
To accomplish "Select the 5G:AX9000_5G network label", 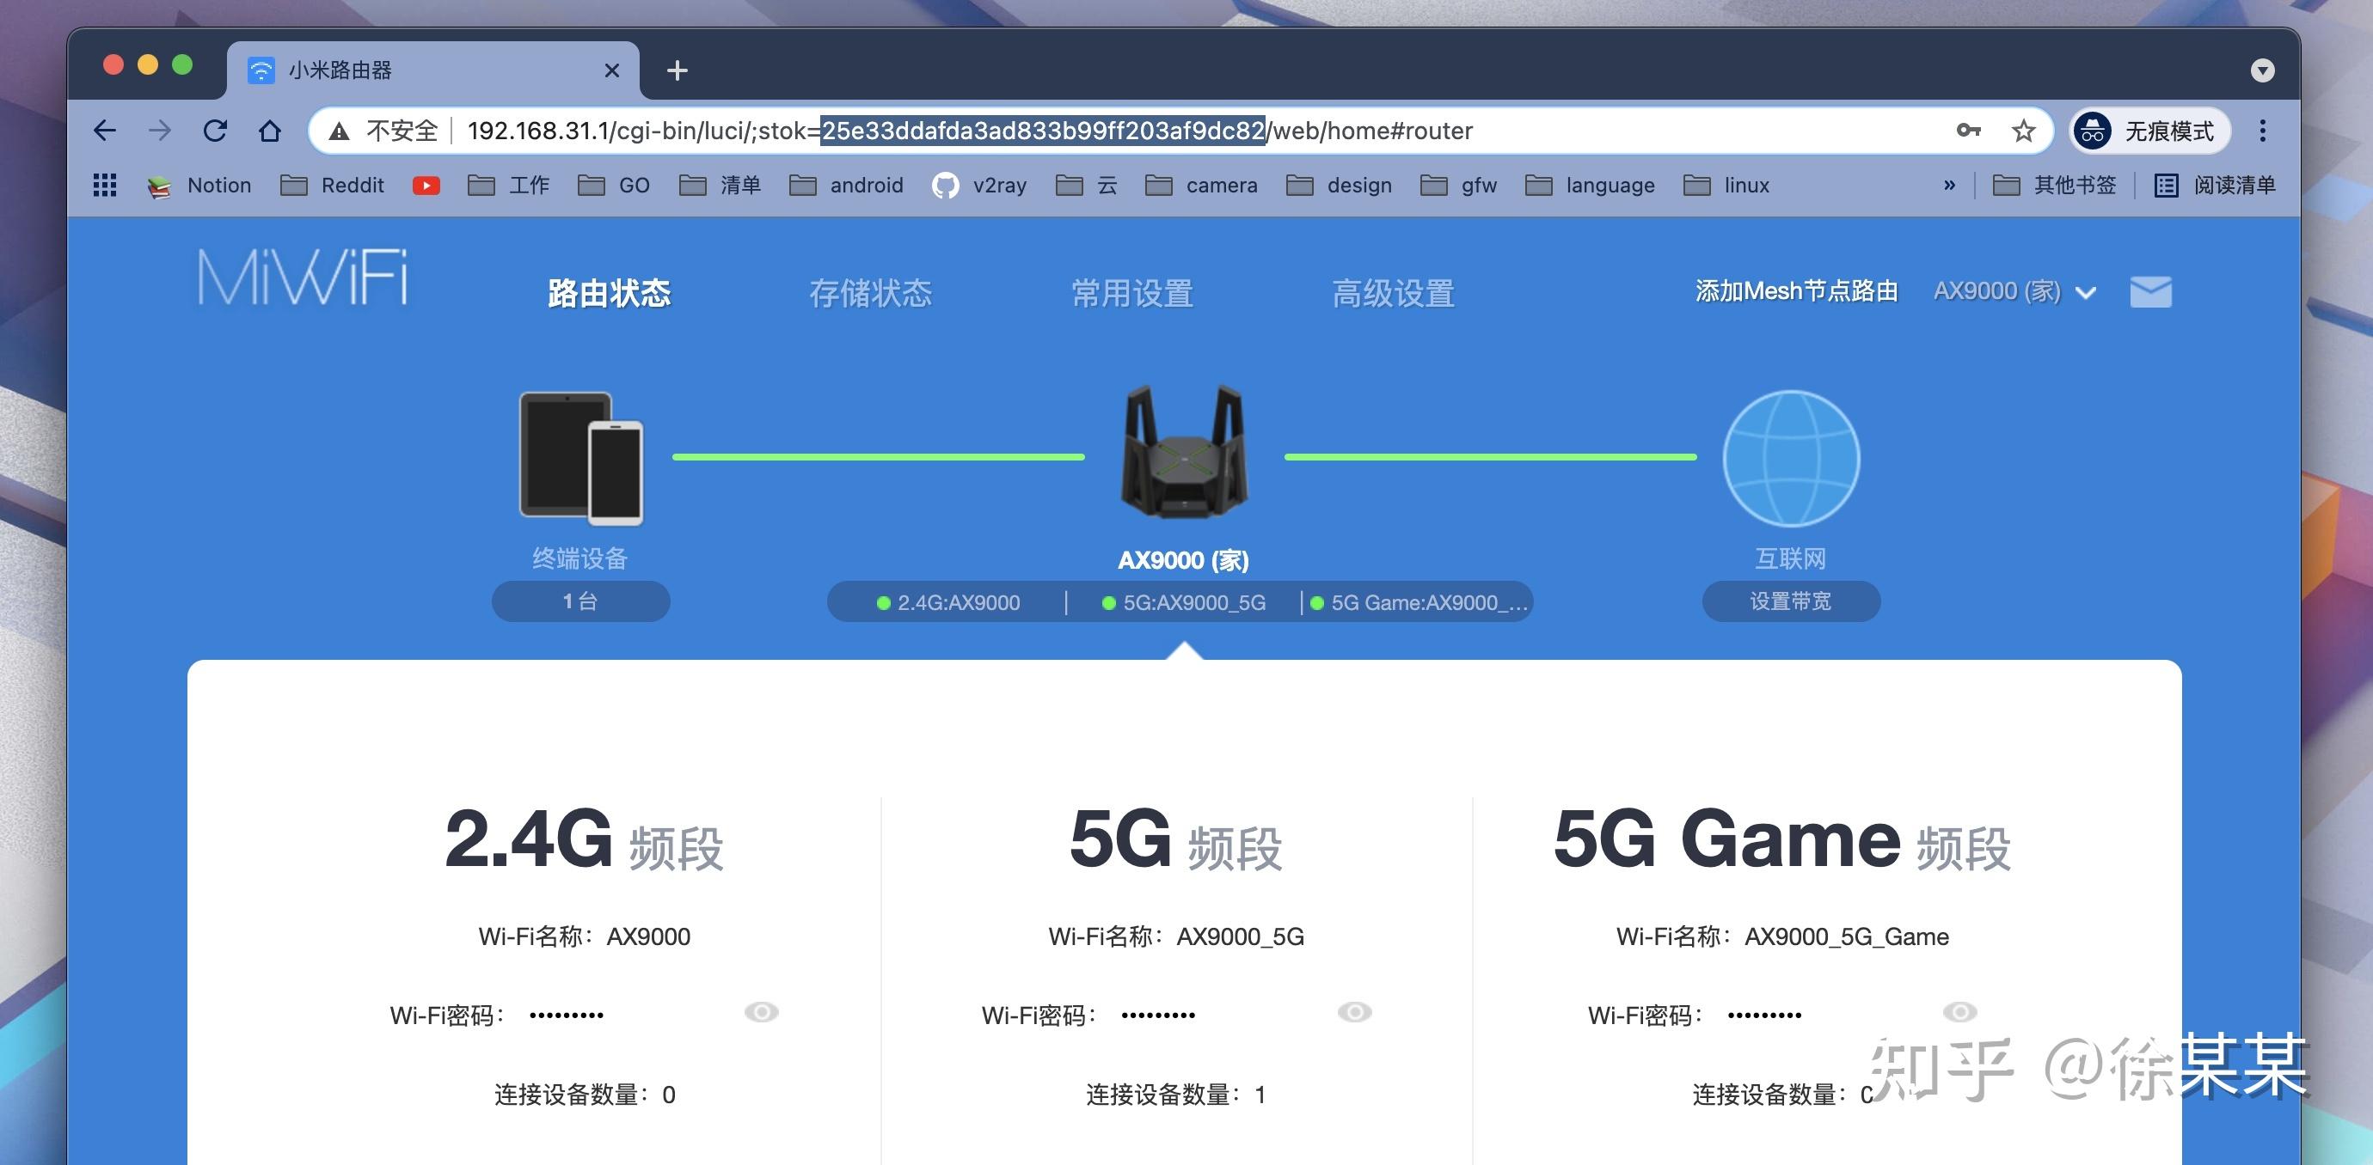I will click(1185, 603).
